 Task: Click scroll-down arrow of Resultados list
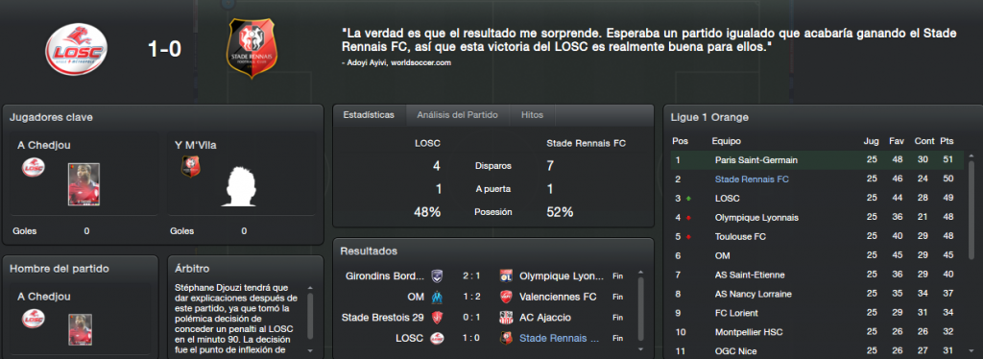pos(640,348)
